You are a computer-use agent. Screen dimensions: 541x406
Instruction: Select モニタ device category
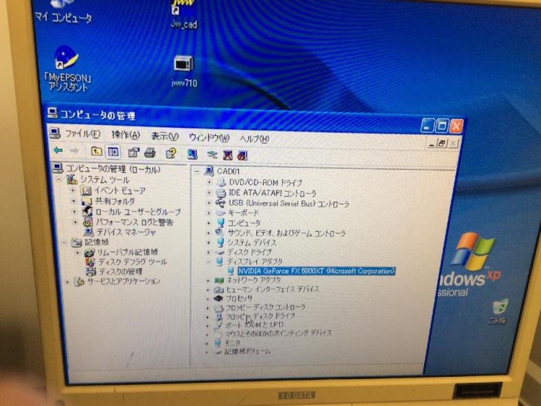[x=232, y=342]
